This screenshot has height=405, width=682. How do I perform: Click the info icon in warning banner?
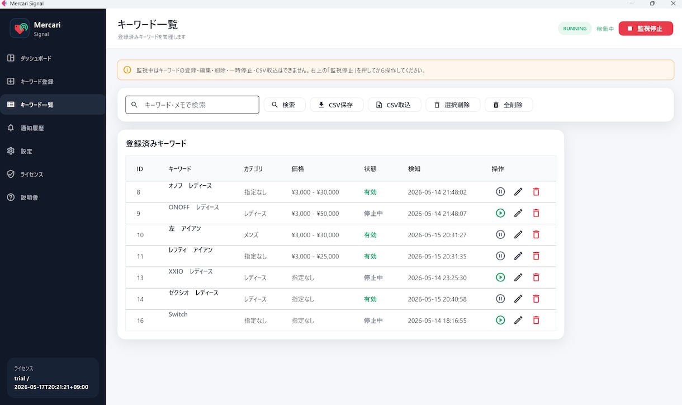tap(127, 70)
